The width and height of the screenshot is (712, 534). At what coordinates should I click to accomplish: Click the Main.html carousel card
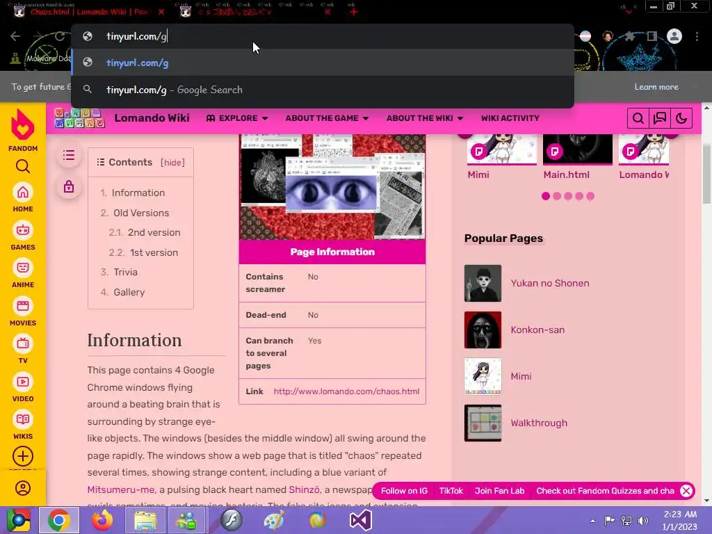(x=577, y=156)
